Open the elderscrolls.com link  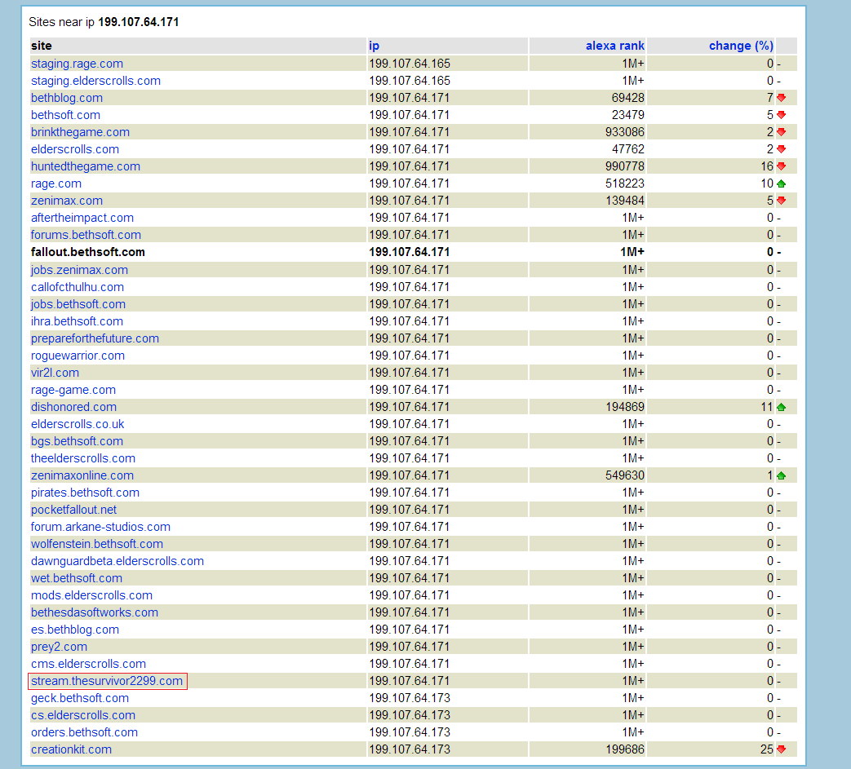pos(75,149)
